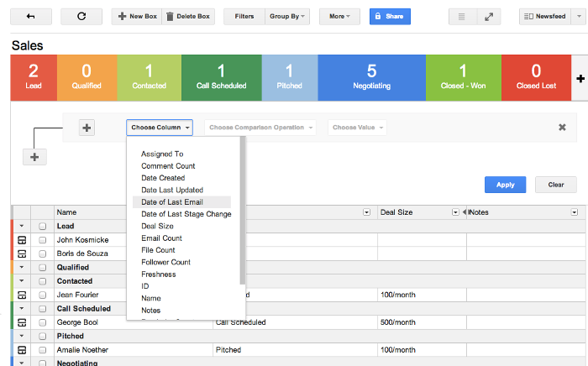This screenshot has width=588, height=366.
Task: Choose Date of Last Stage Change option
Action: pos(186,214)
